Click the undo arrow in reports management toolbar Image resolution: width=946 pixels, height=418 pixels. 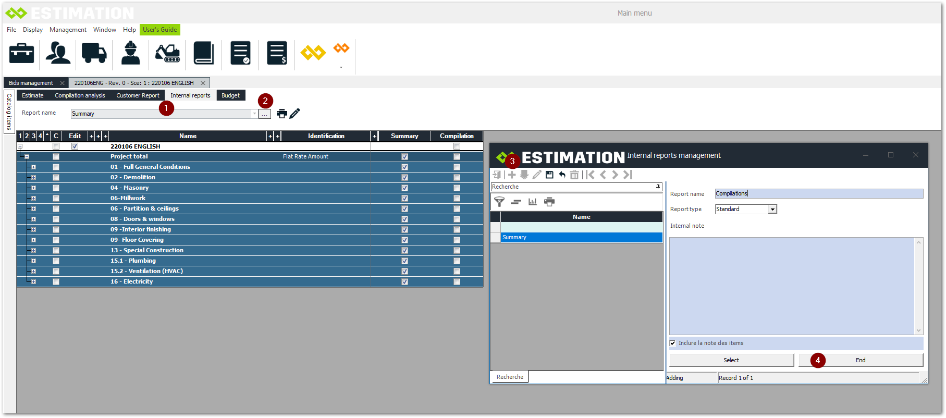(x=562, y=175)
